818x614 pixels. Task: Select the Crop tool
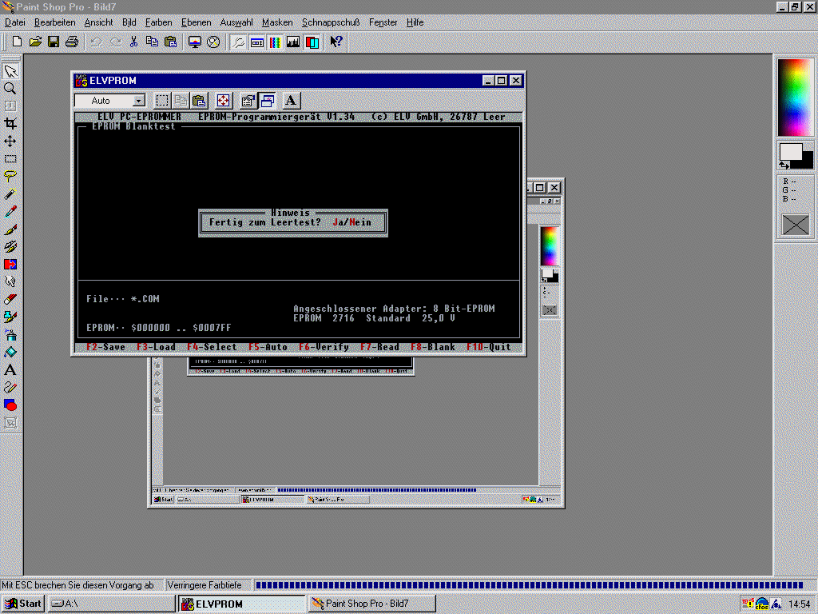click(10, 123)
